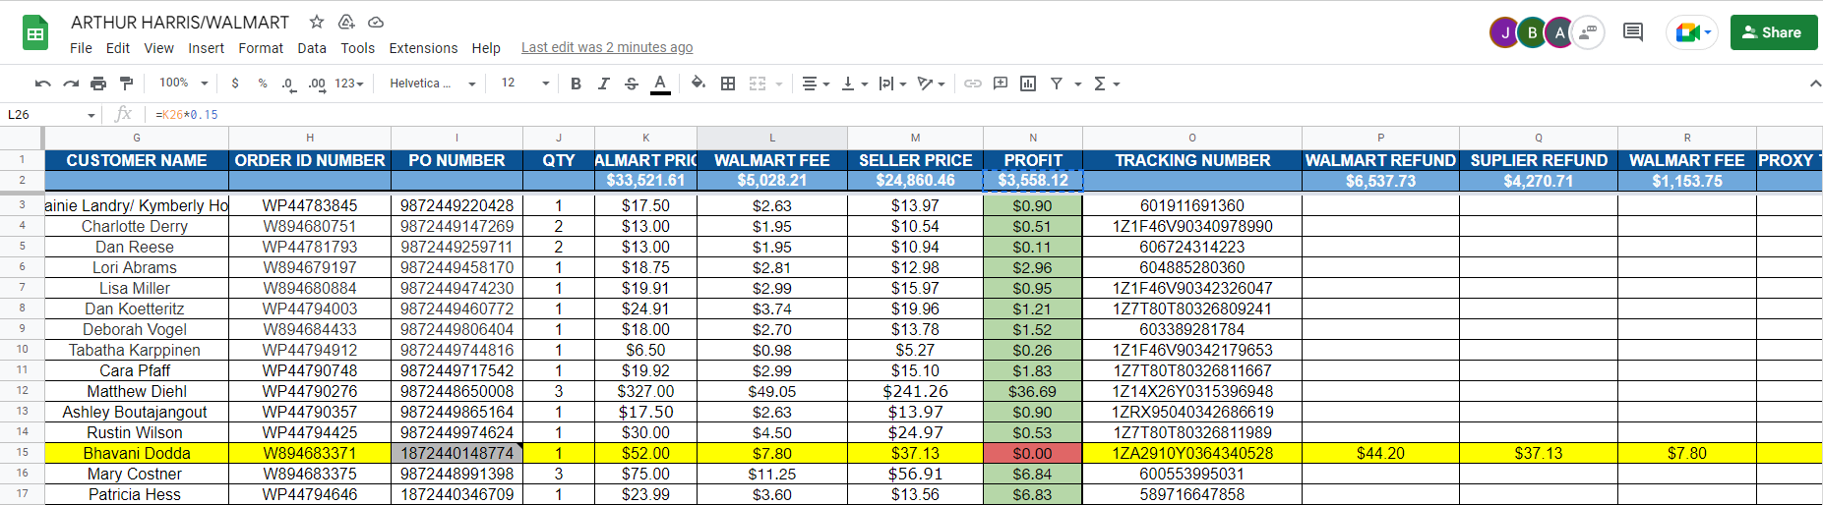Select the PROFIT header cell

[1033, 160]
